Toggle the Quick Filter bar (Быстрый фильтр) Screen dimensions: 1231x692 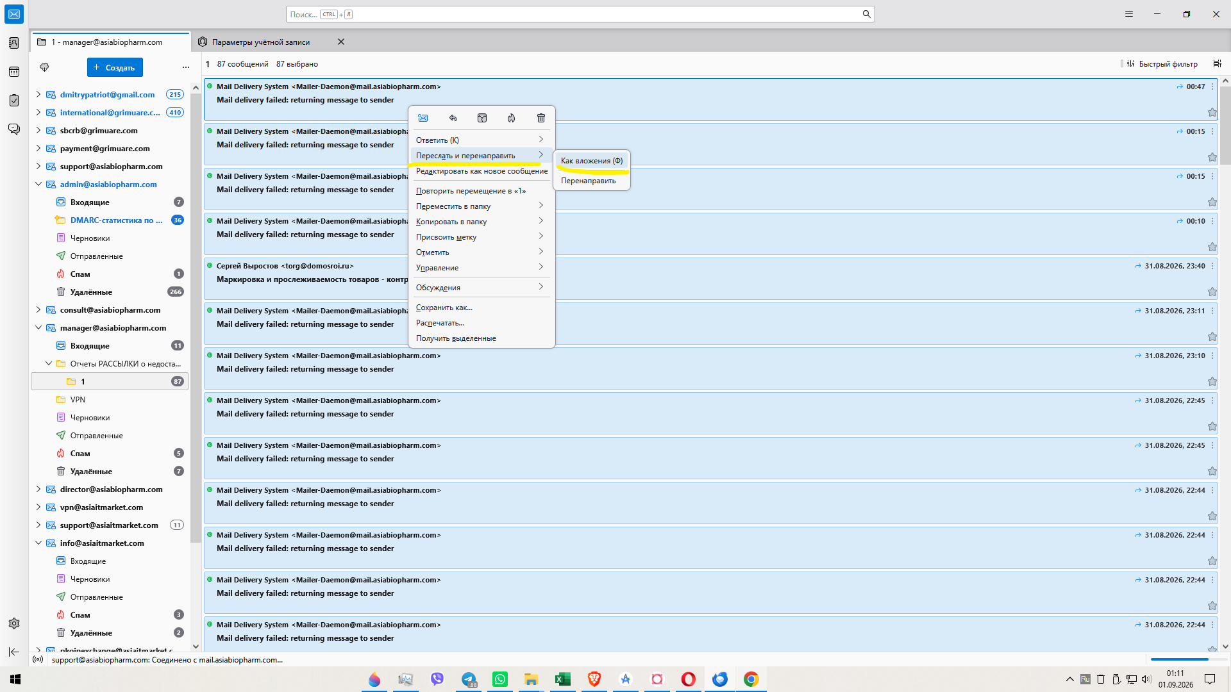(x=1162, y=64)
